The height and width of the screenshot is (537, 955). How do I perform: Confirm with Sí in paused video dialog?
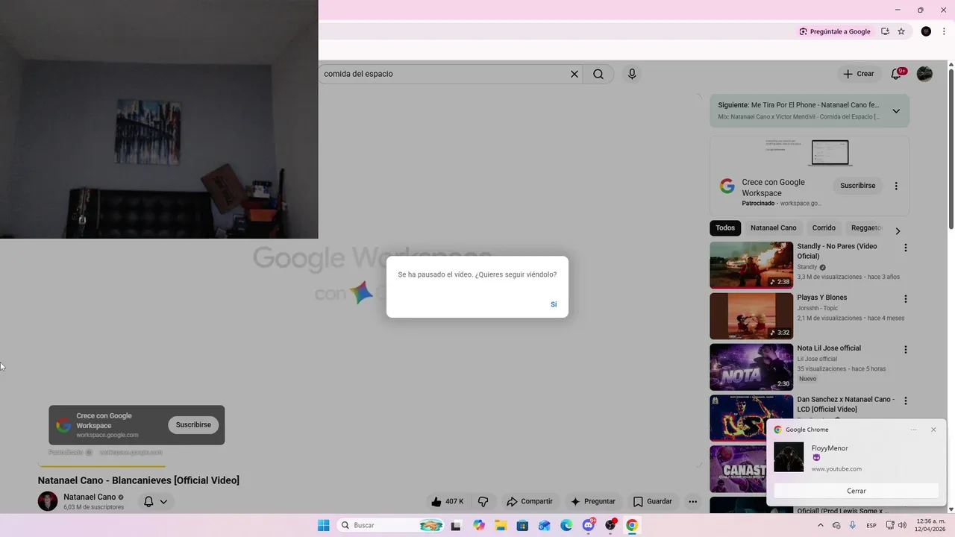point(554,304)
